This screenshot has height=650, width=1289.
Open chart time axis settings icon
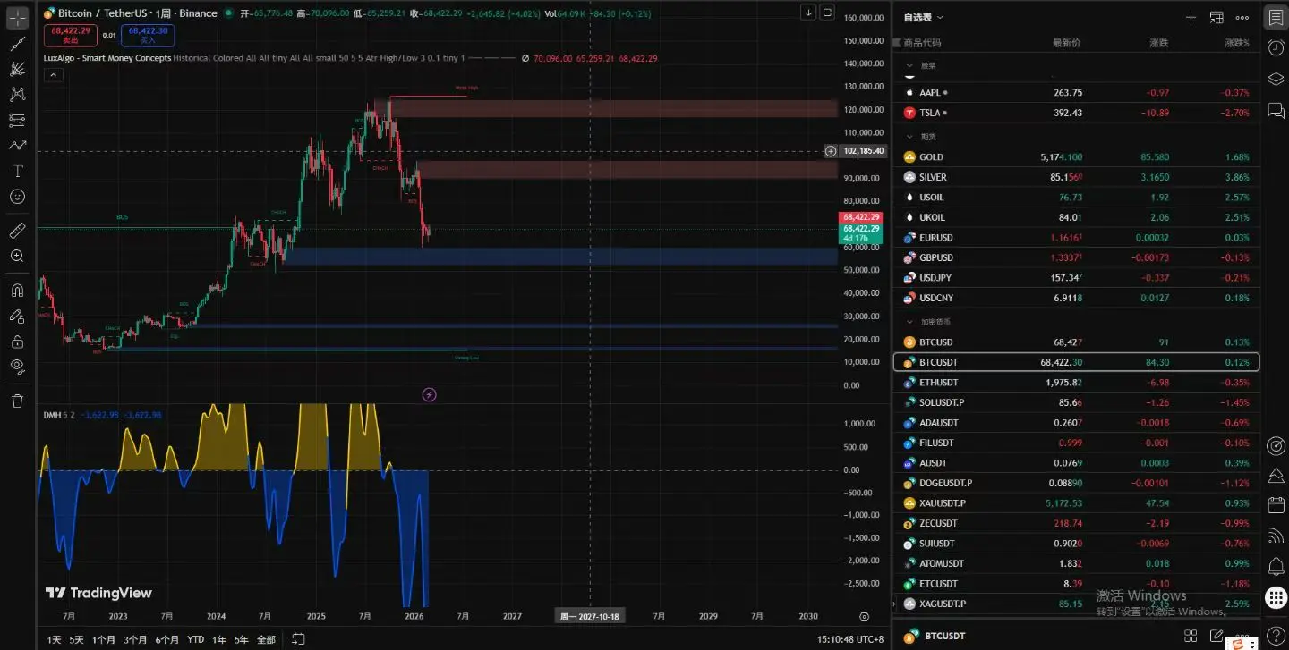(864, 616)
